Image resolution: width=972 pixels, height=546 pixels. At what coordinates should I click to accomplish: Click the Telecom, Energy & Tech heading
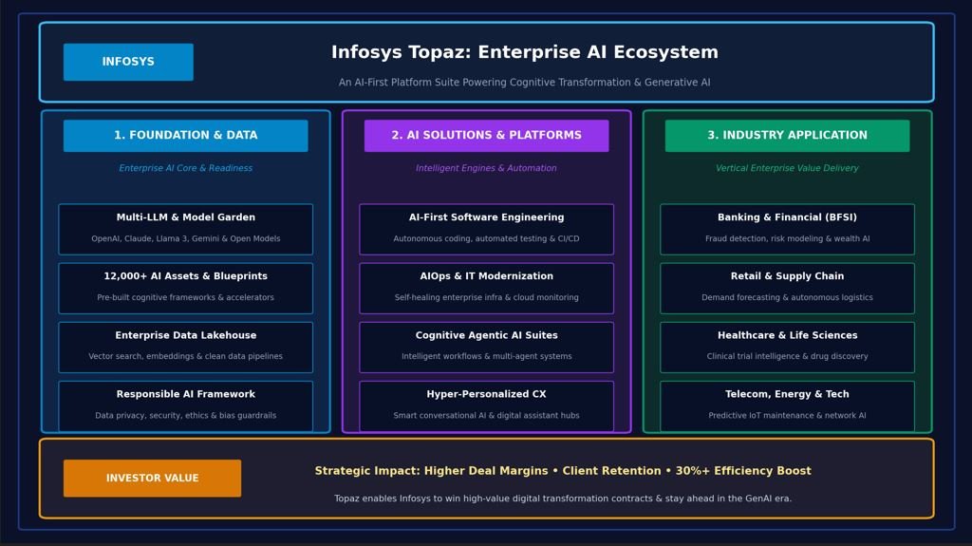tap(787, 394)
